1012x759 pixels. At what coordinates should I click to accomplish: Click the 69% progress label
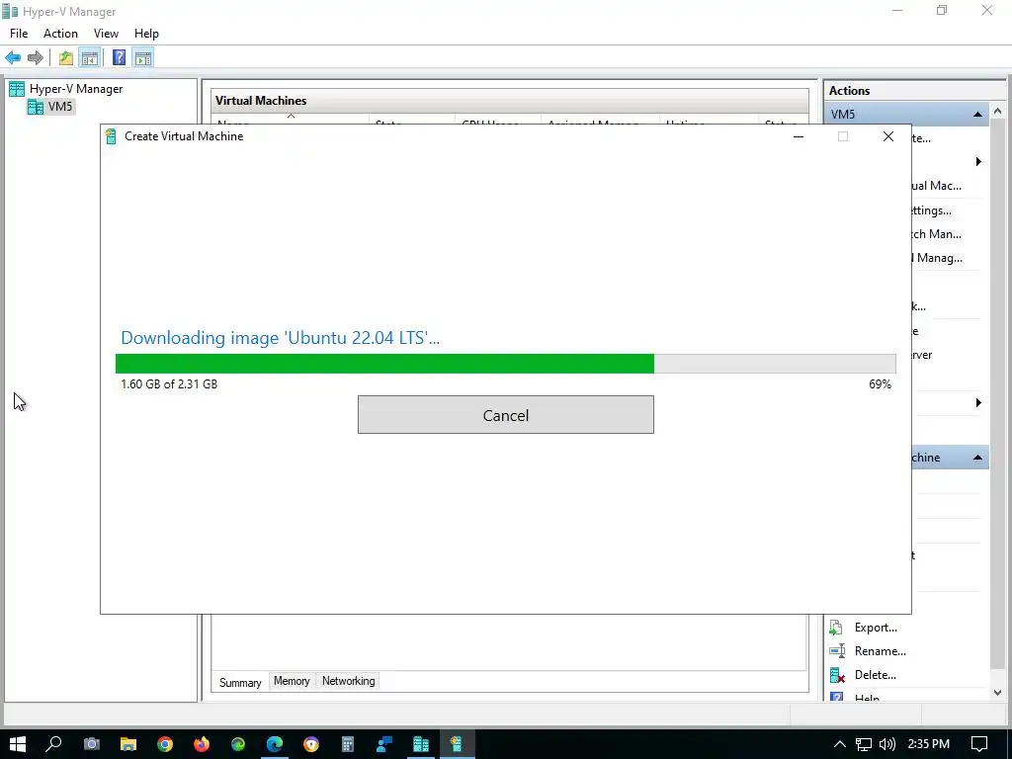coord(880,384)
